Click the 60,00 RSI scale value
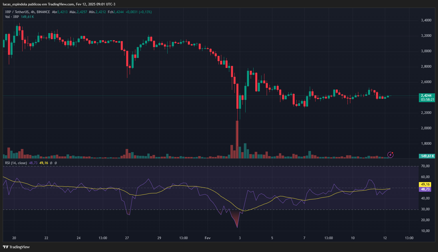This screenshot has height=252, width=438. click(x=425, y=177)
